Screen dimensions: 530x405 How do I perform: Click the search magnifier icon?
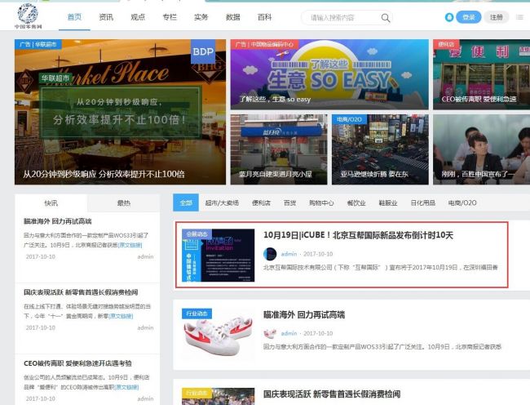click(x=386, y=18)
